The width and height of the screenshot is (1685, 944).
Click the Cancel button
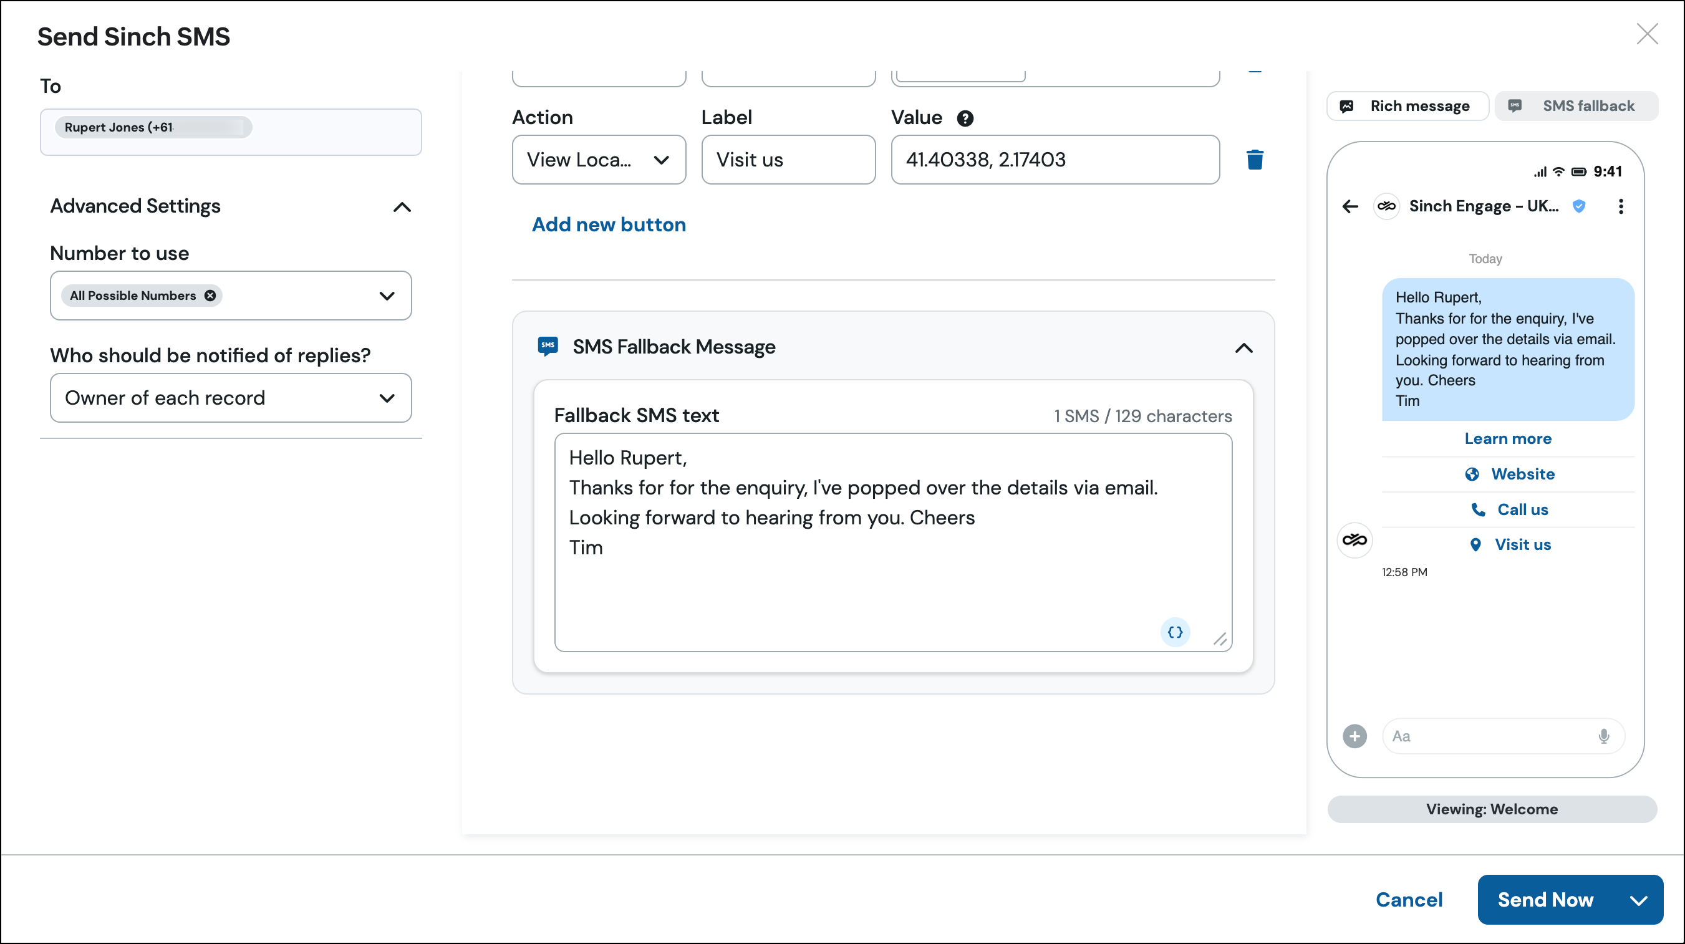[x=1409, y=900]
